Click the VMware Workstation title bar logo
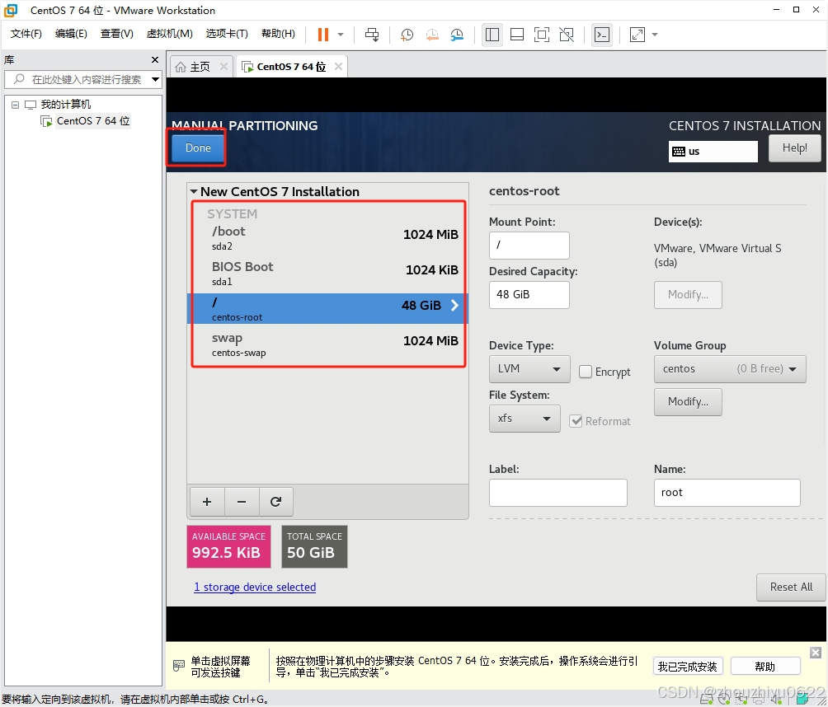The image size is (828, 707). tap(11, 10)
